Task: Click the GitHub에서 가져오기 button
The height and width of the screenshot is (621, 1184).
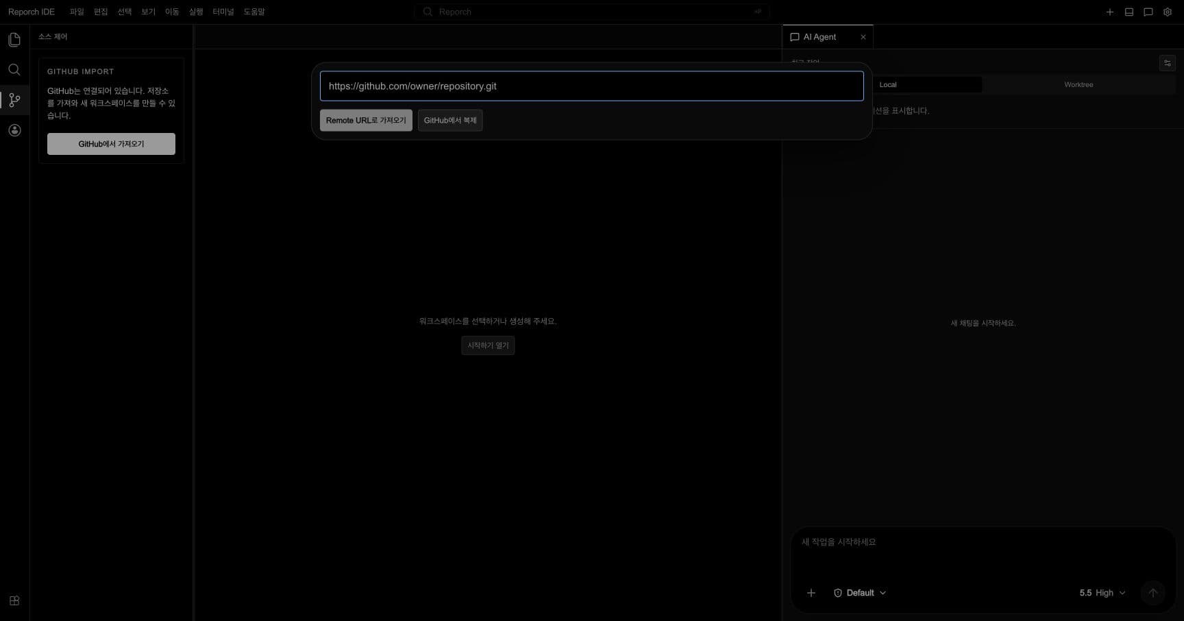Action: point(111,144)
